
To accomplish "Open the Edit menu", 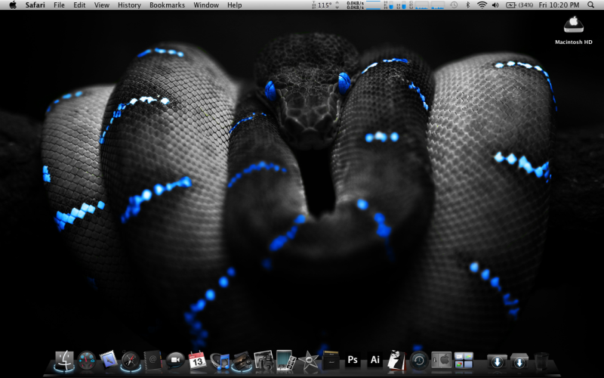I will pyautogui.click(x=79, y=5).
